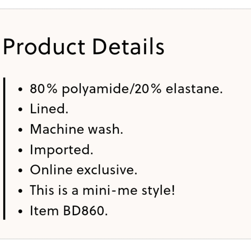Click the Lined. list item
This screenshot has height=251, width=251.
pyautogui.click(x=49, y=109)
